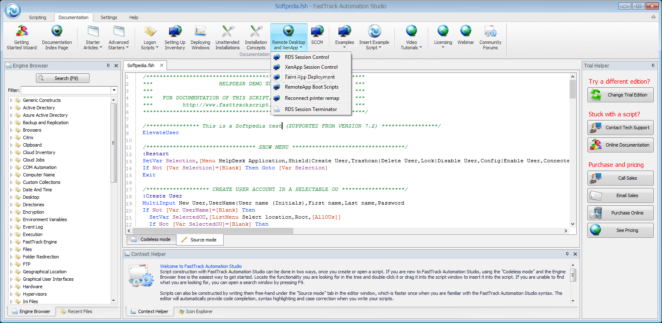Open the Documentation Index Page

tap(57, 37)
